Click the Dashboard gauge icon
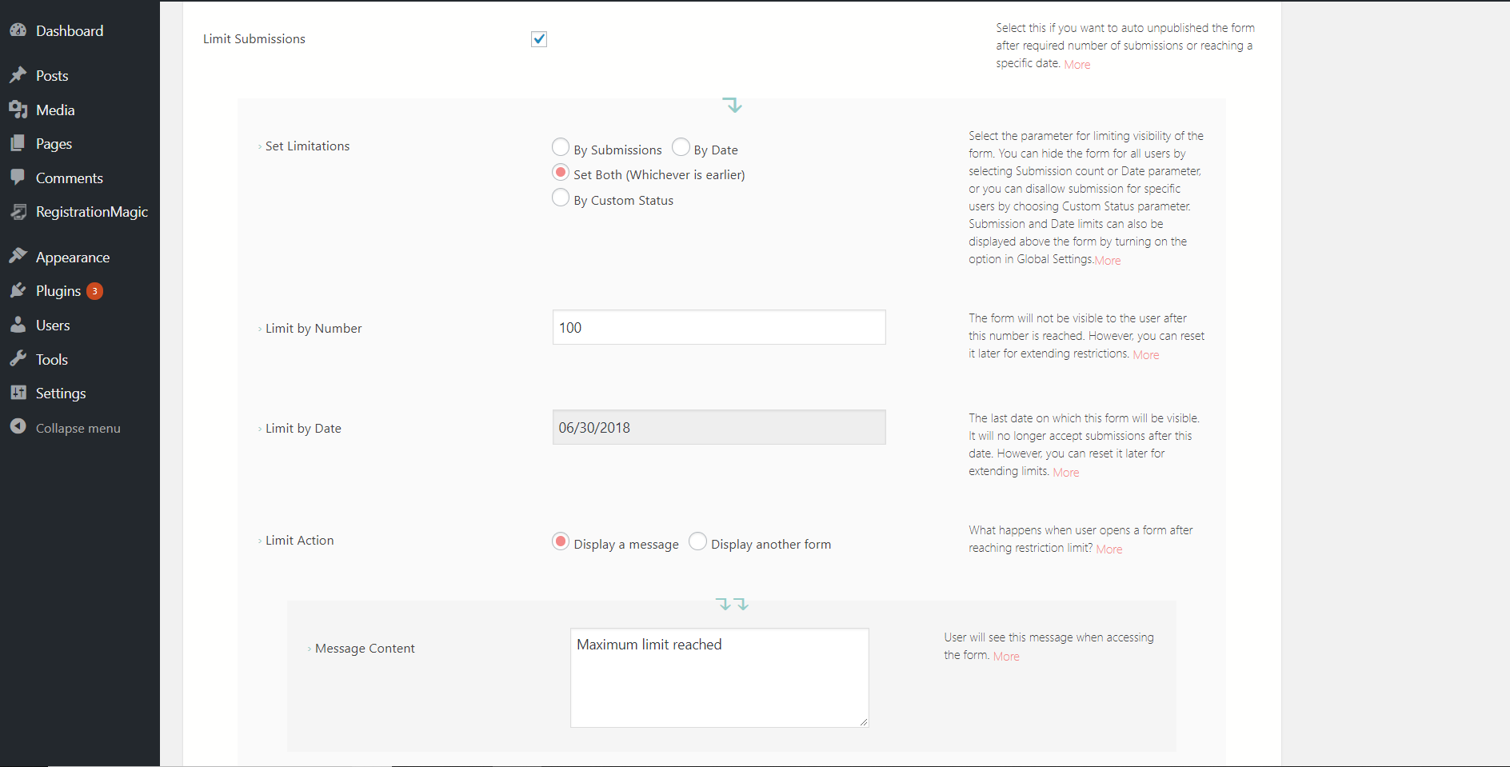Image resolution: width=1510 pixels, height=767 pixels. (18, 30)
